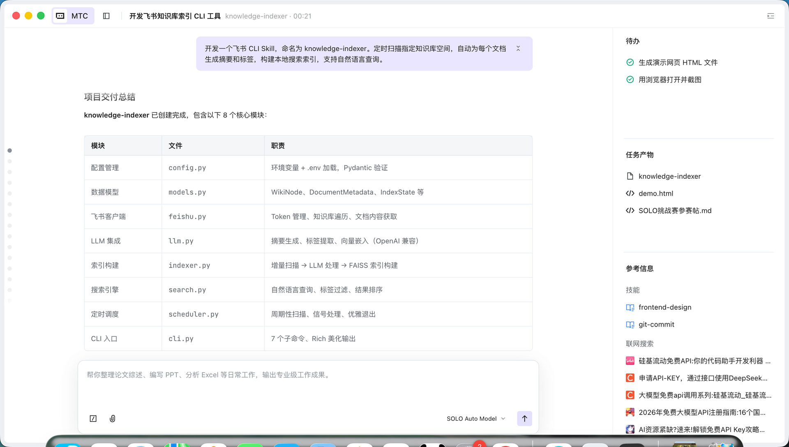
Task: Toggle the left sidebar panel icon
Action: pos(106,16)
